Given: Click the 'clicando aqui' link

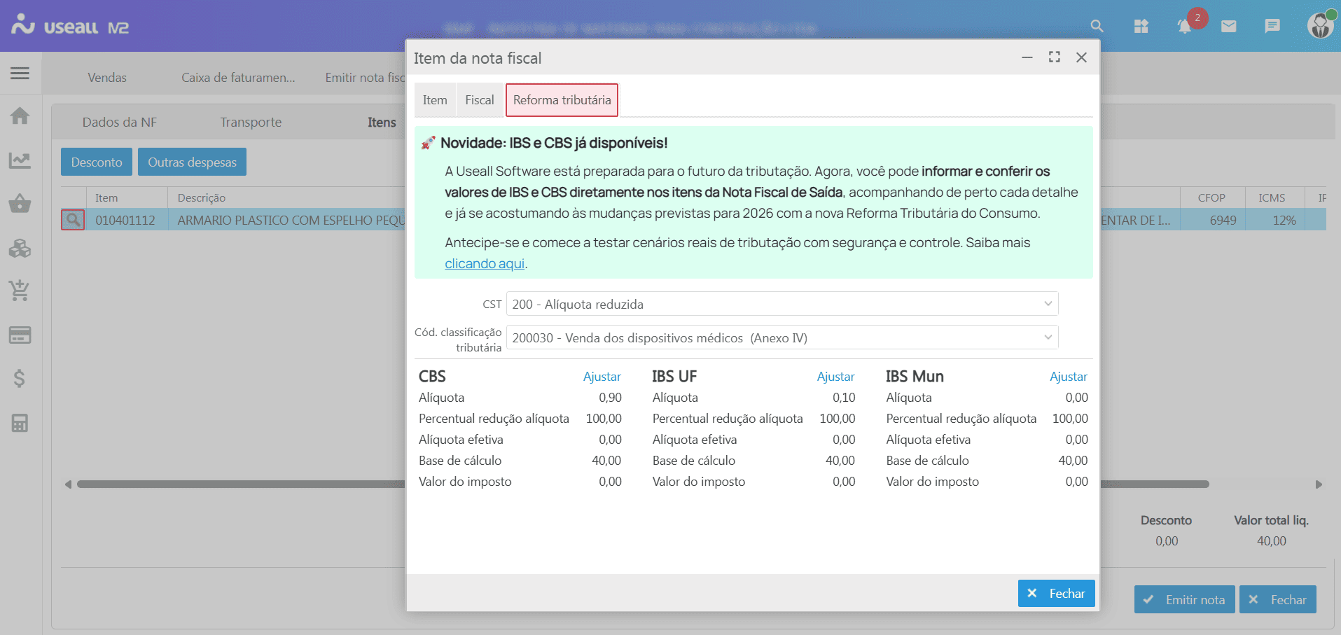Looking at the screenshot, I should point(485,264).
